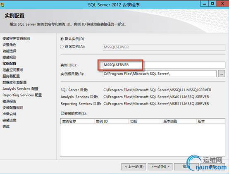This screenshot has height=174, width=229.
Task: Minimize the SQL Server 2012 setup window
Action: (205, 3)
